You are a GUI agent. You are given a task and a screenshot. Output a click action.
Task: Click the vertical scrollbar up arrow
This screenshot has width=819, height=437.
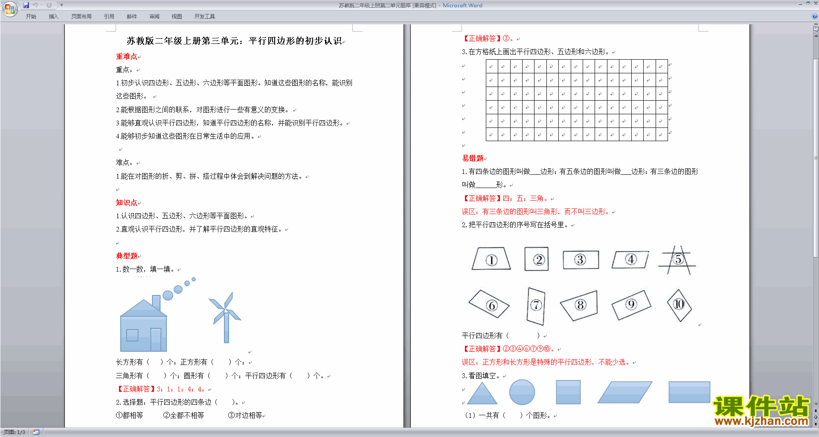[816, 36]
